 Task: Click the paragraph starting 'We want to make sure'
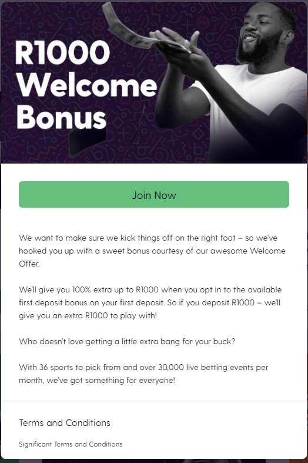coord(152,251)
